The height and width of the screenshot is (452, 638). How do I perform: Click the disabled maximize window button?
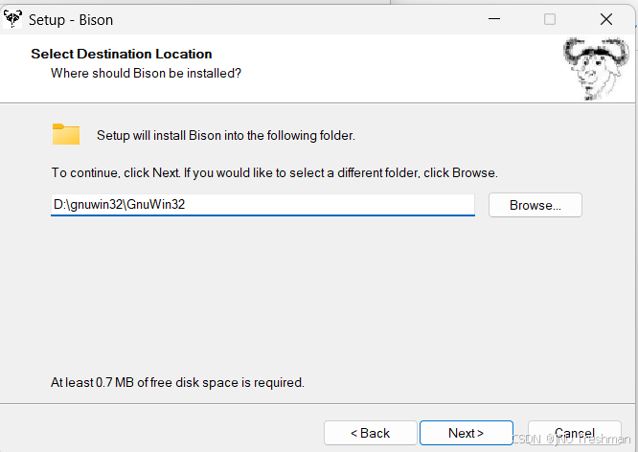(x=550, y=19)
